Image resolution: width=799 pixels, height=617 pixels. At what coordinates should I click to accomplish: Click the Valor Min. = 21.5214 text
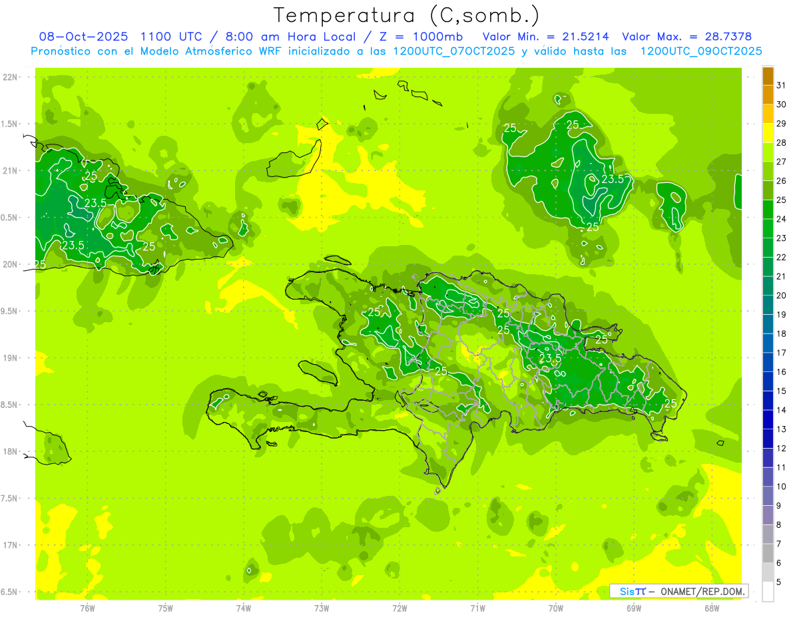pyautogui.click(x=545, y=37)
